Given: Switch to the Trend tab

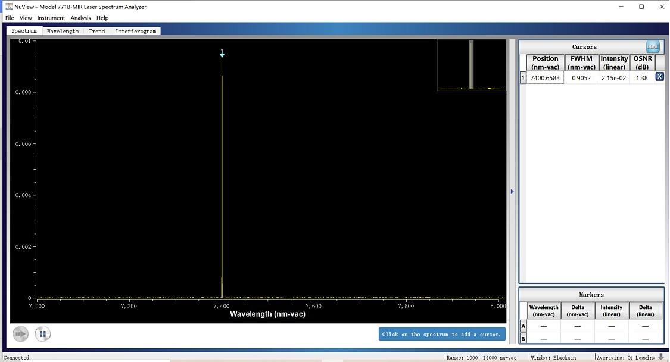Looking at the screenshot, I should [96, 31].
